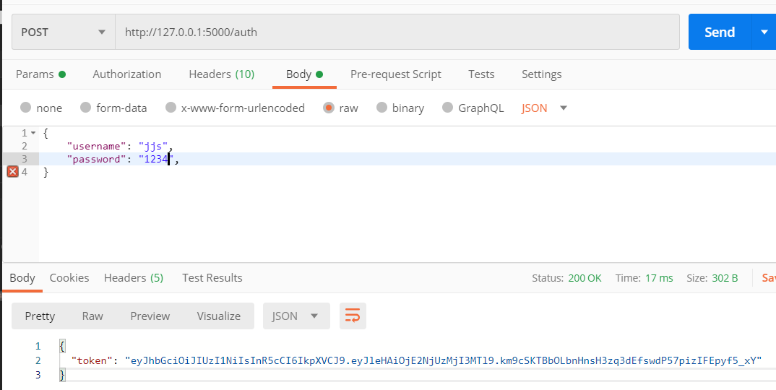Open the response Cookies tab
This screenshot has width=776, height=390.
(69, 277)
